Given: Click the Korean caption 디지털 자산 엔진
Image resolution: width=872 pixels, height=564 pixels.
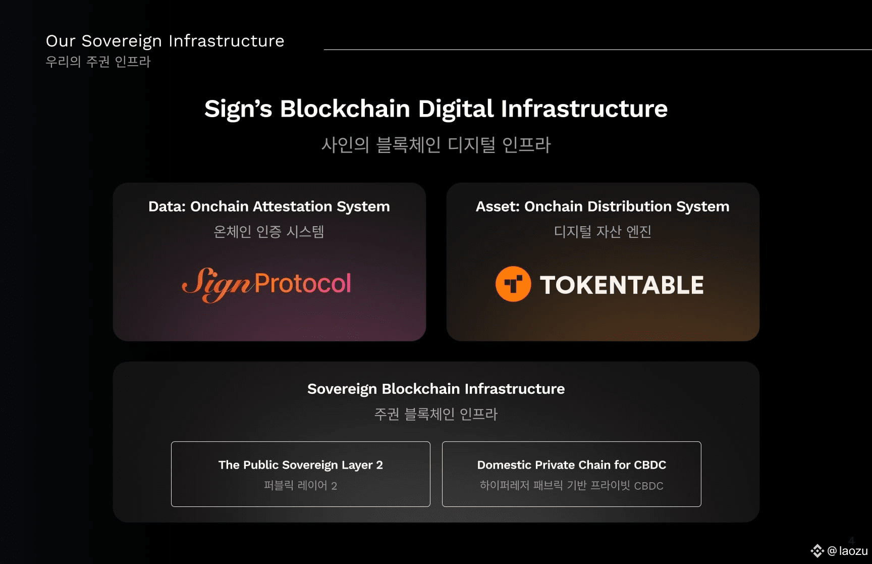Looking at the screenshot, I should (603, 232).
